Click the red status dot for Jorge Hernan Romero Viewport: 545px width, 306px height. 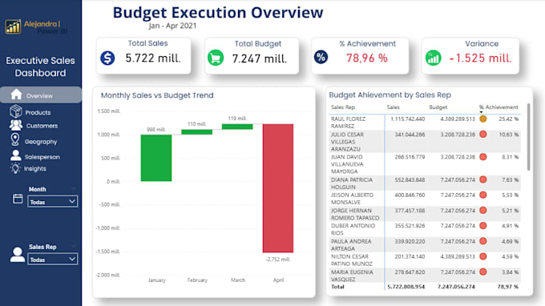click(x=482, y=210)
